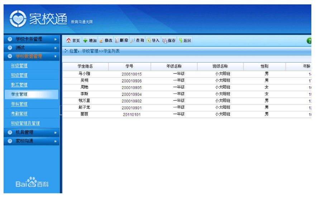
Task: Select the student row 吴明
Action: pos(187,81)
